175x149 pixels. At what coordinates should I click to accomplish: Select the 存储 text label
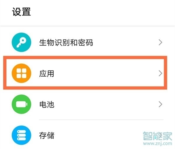47,135
